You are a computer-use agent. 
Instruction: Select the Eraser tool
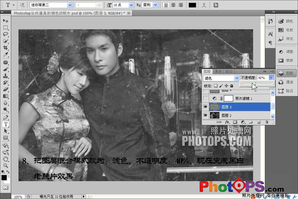coord(6,89)
